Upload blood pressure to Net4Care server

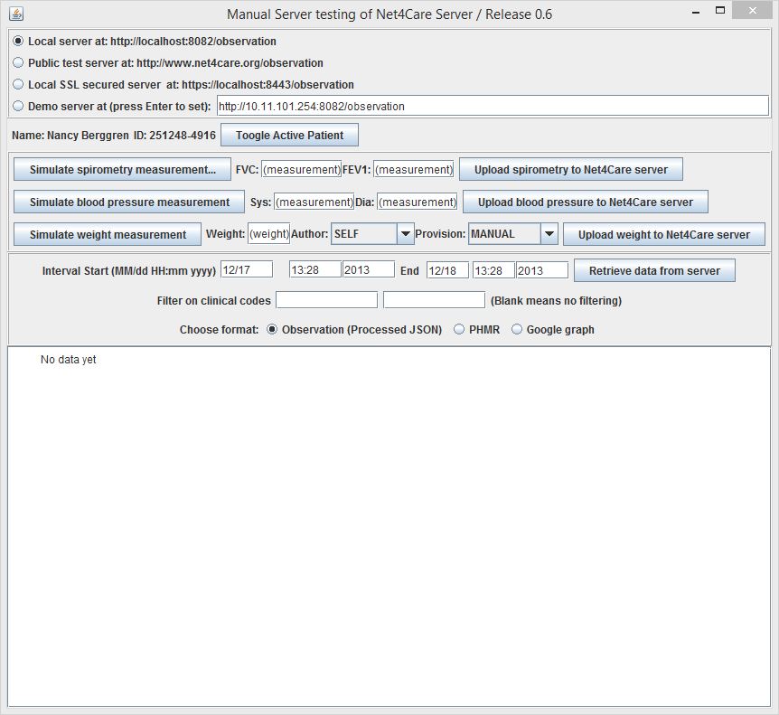(x=585, y=202)
